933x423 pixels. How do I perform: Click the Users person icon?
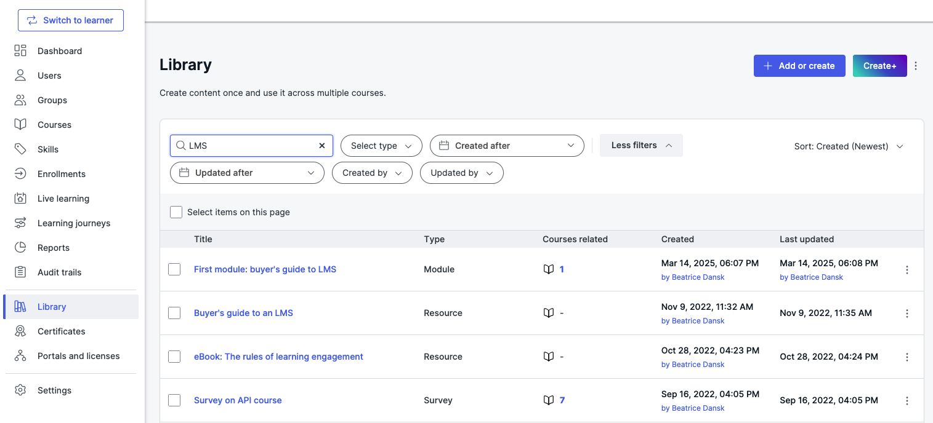(20, 75)
